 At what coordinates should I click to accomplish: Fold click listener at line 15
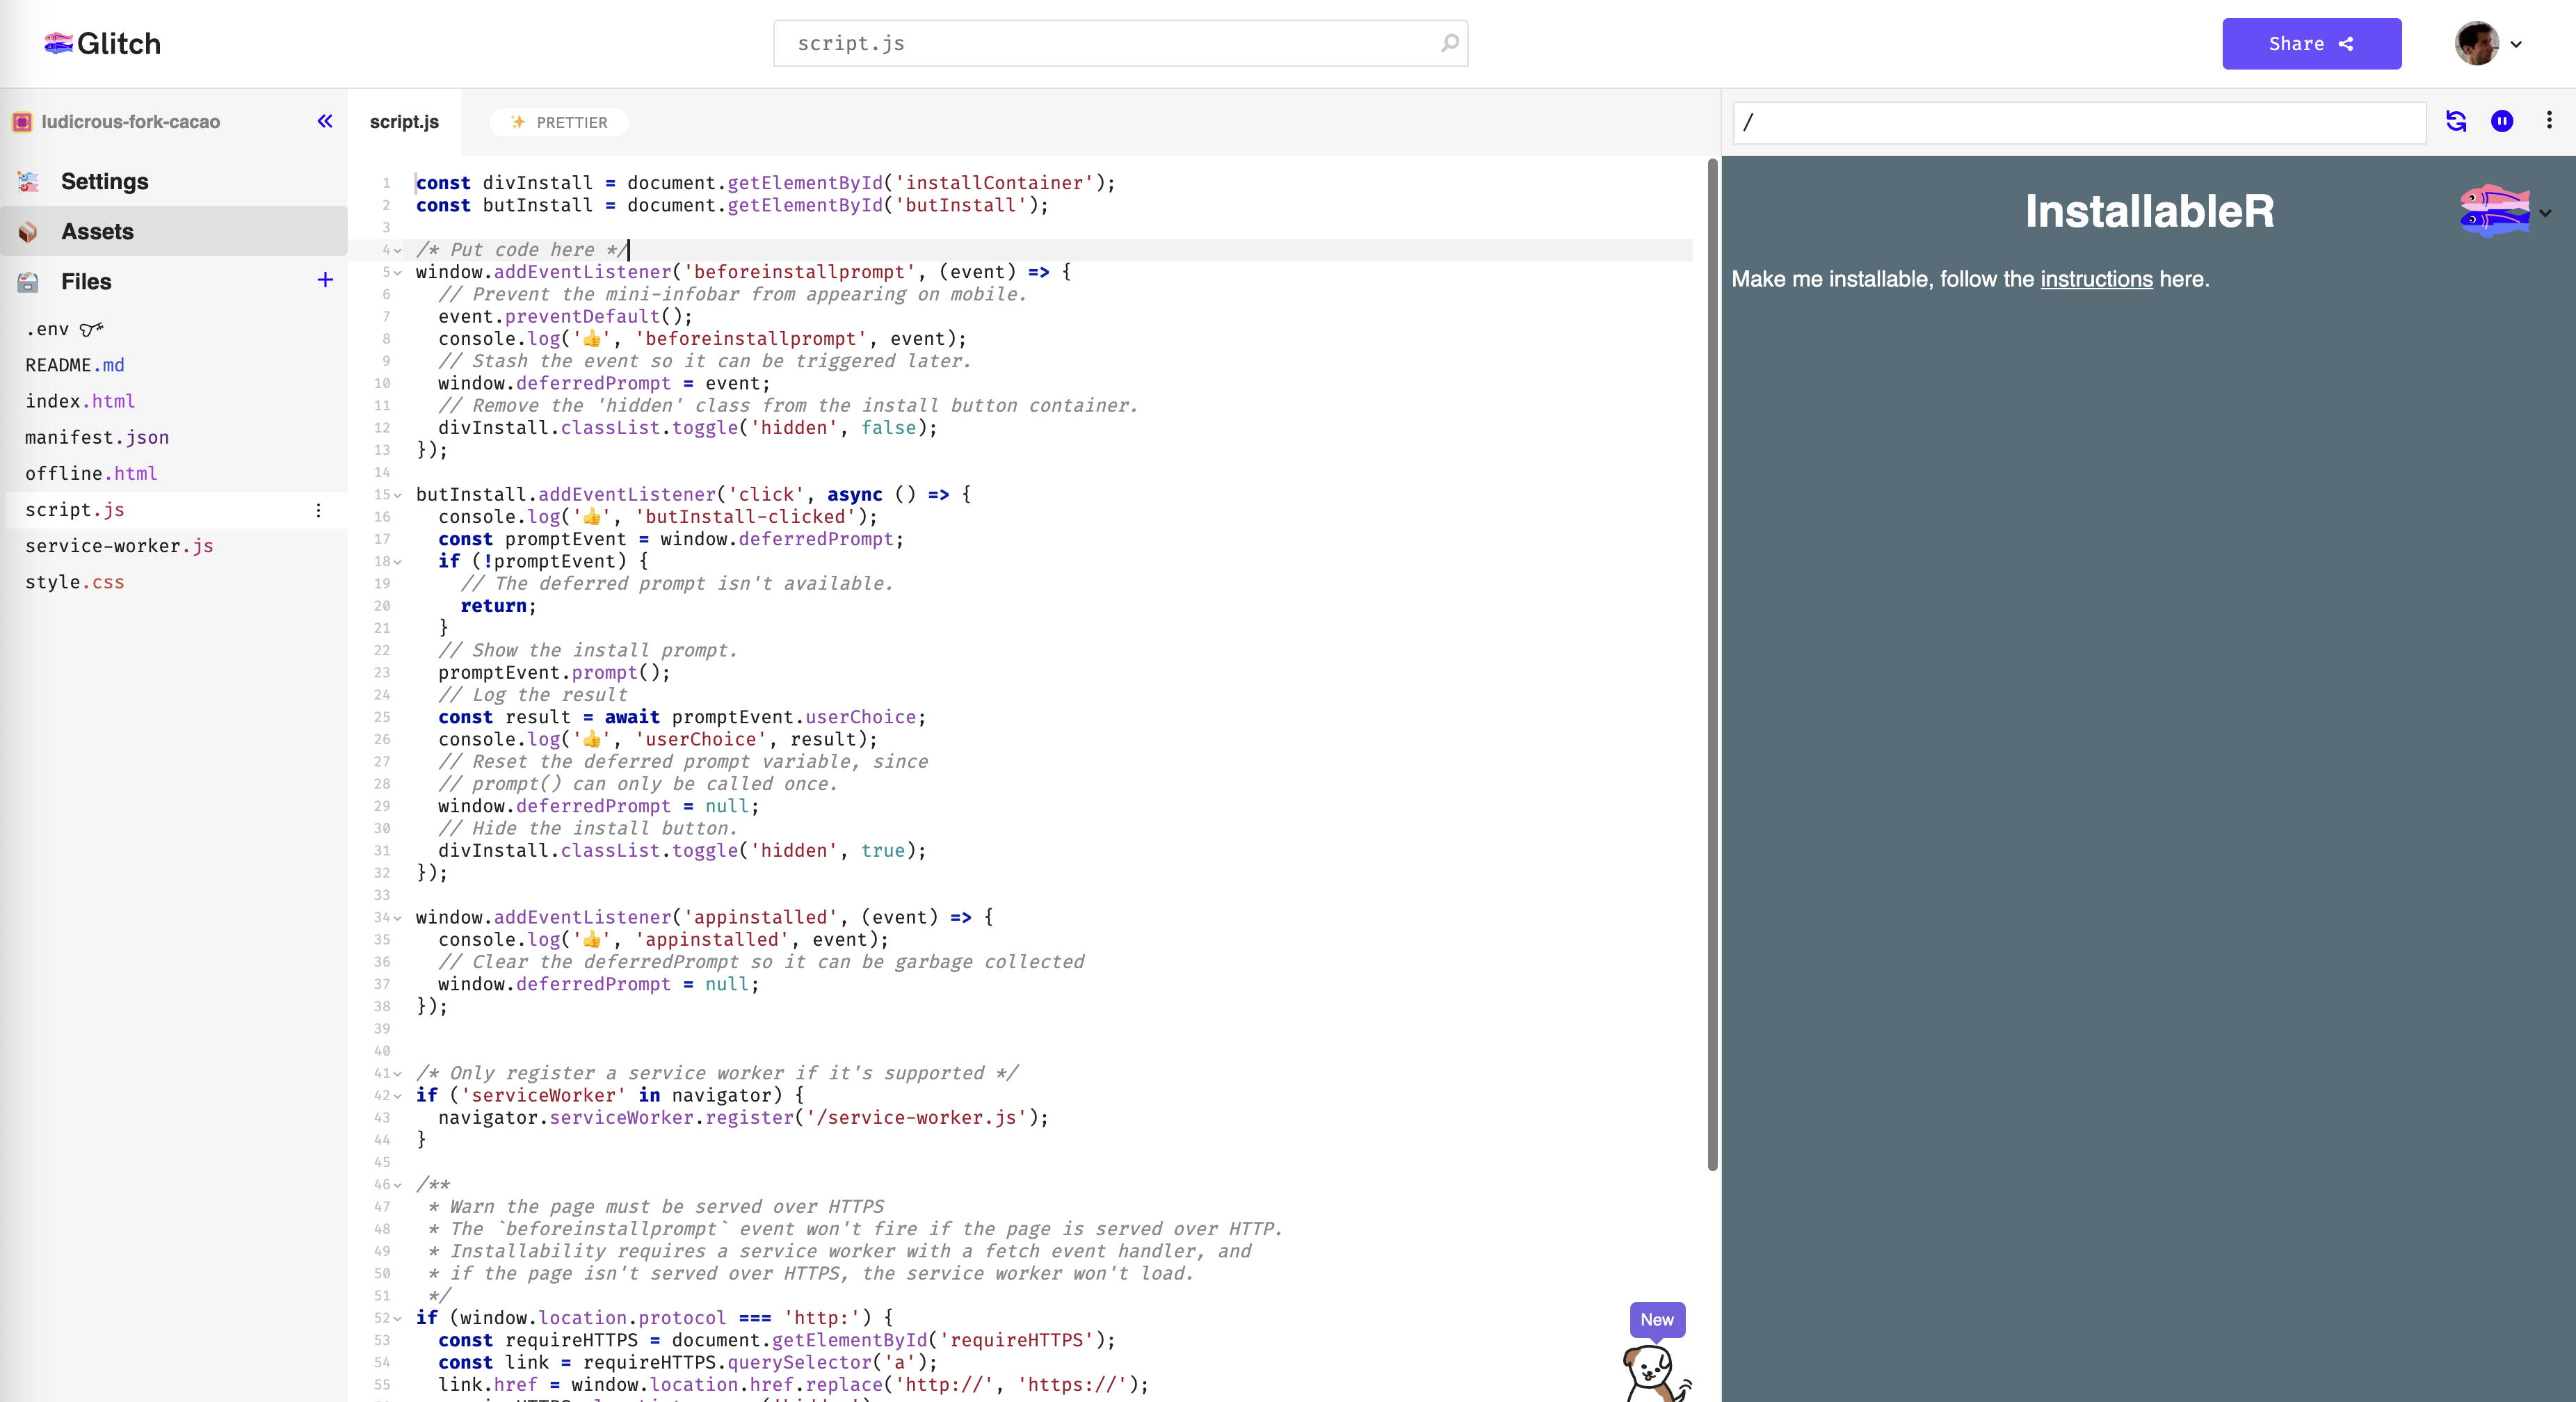(398, 495)
